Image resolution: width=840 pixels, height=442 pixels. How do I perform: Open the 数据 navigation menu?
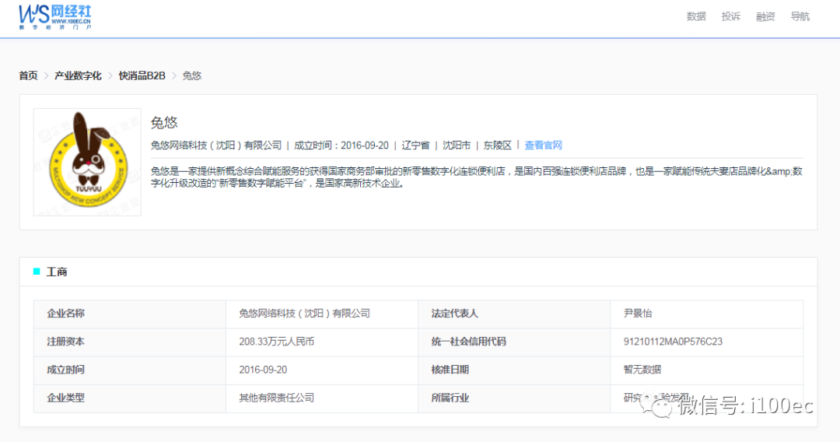pos(696,16)
